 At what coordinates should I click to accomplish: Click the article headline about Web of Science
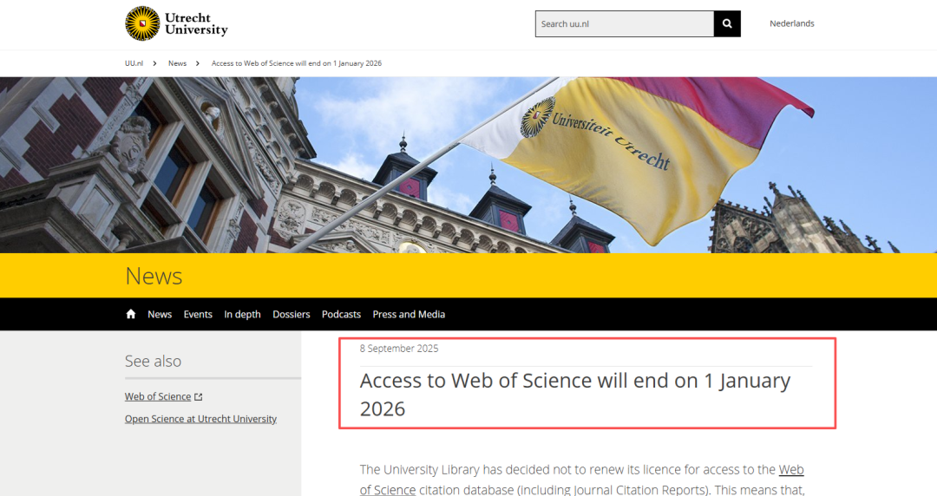coord(575,395)
